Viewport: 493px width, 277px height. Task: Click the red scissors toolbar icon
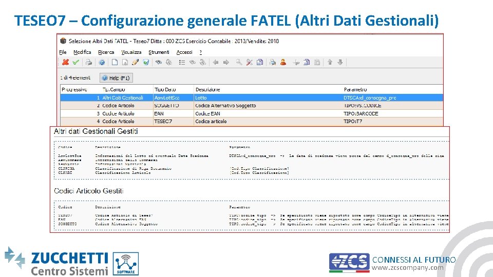(250, 62)
